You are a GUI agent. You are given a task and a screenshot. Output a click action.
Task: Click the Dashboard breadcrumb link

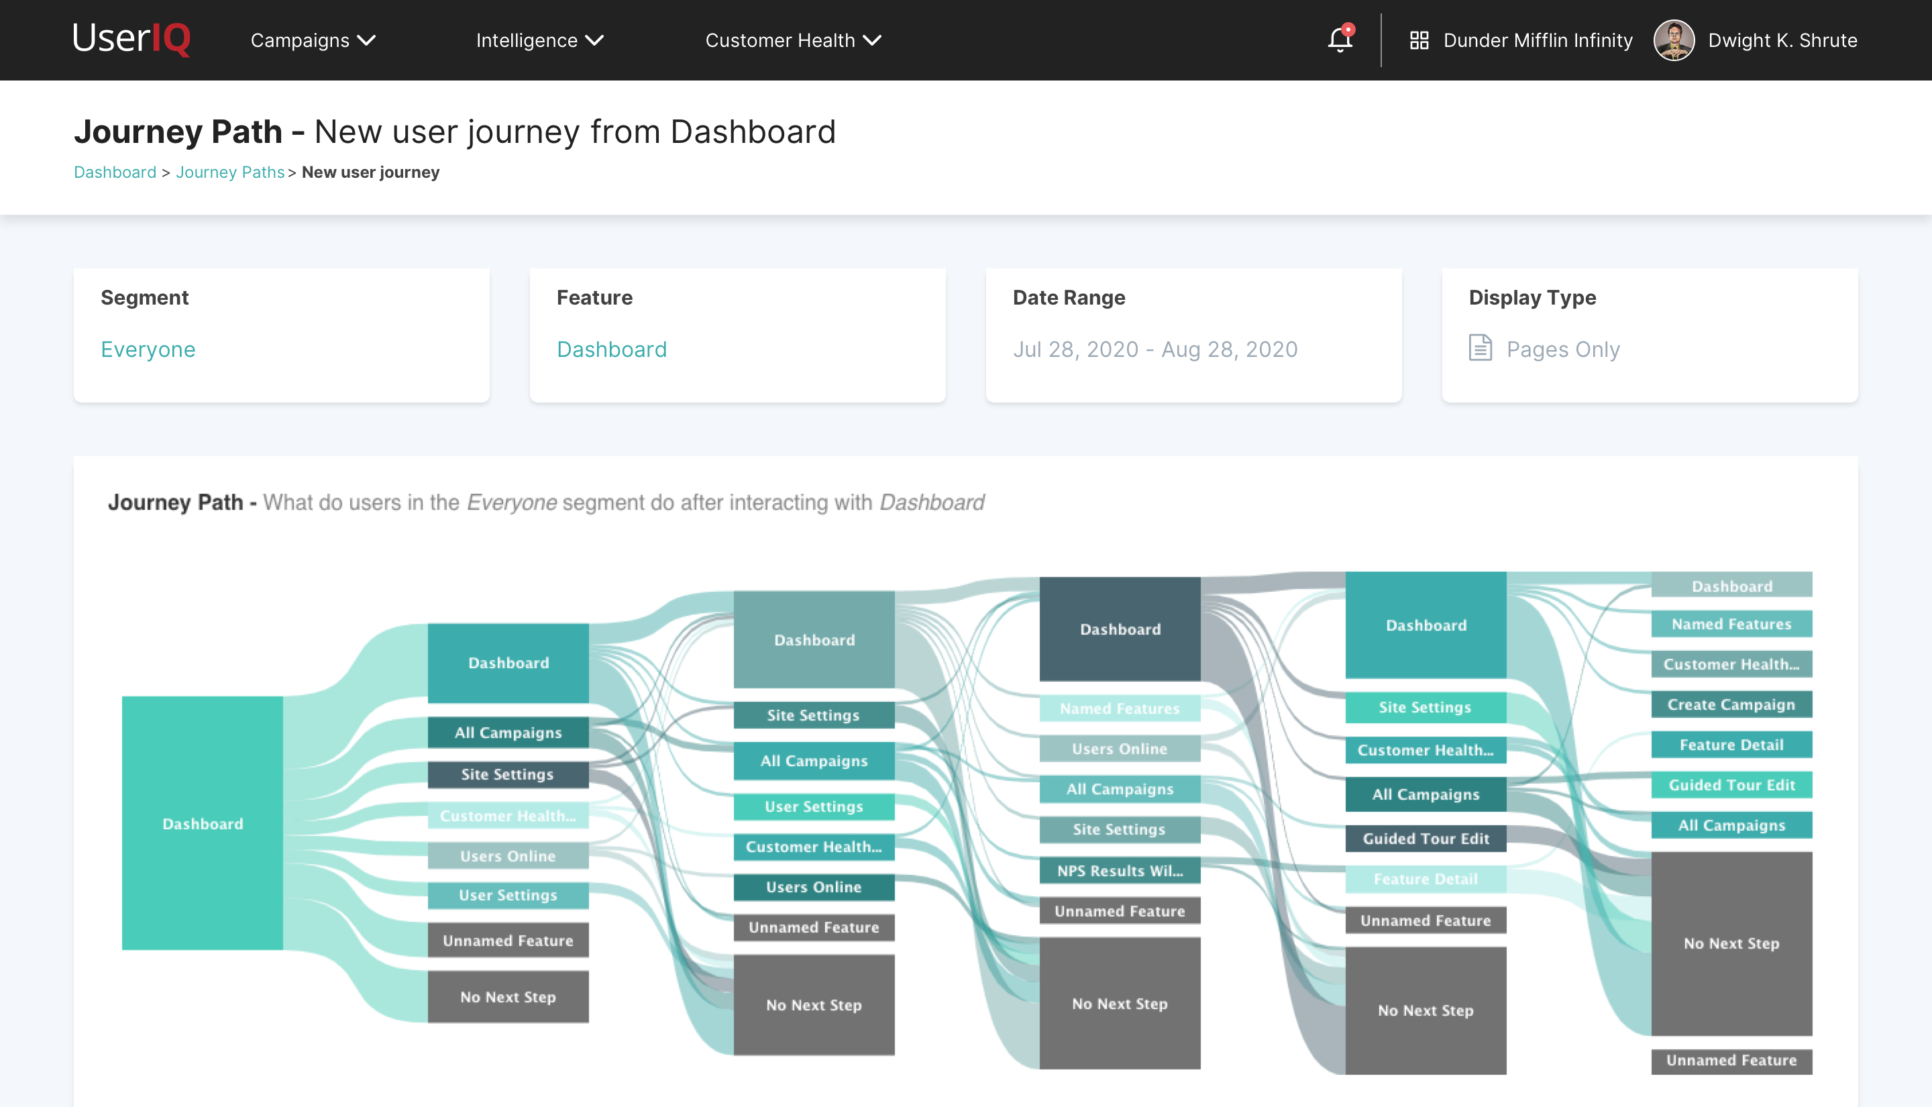(115, 172)
